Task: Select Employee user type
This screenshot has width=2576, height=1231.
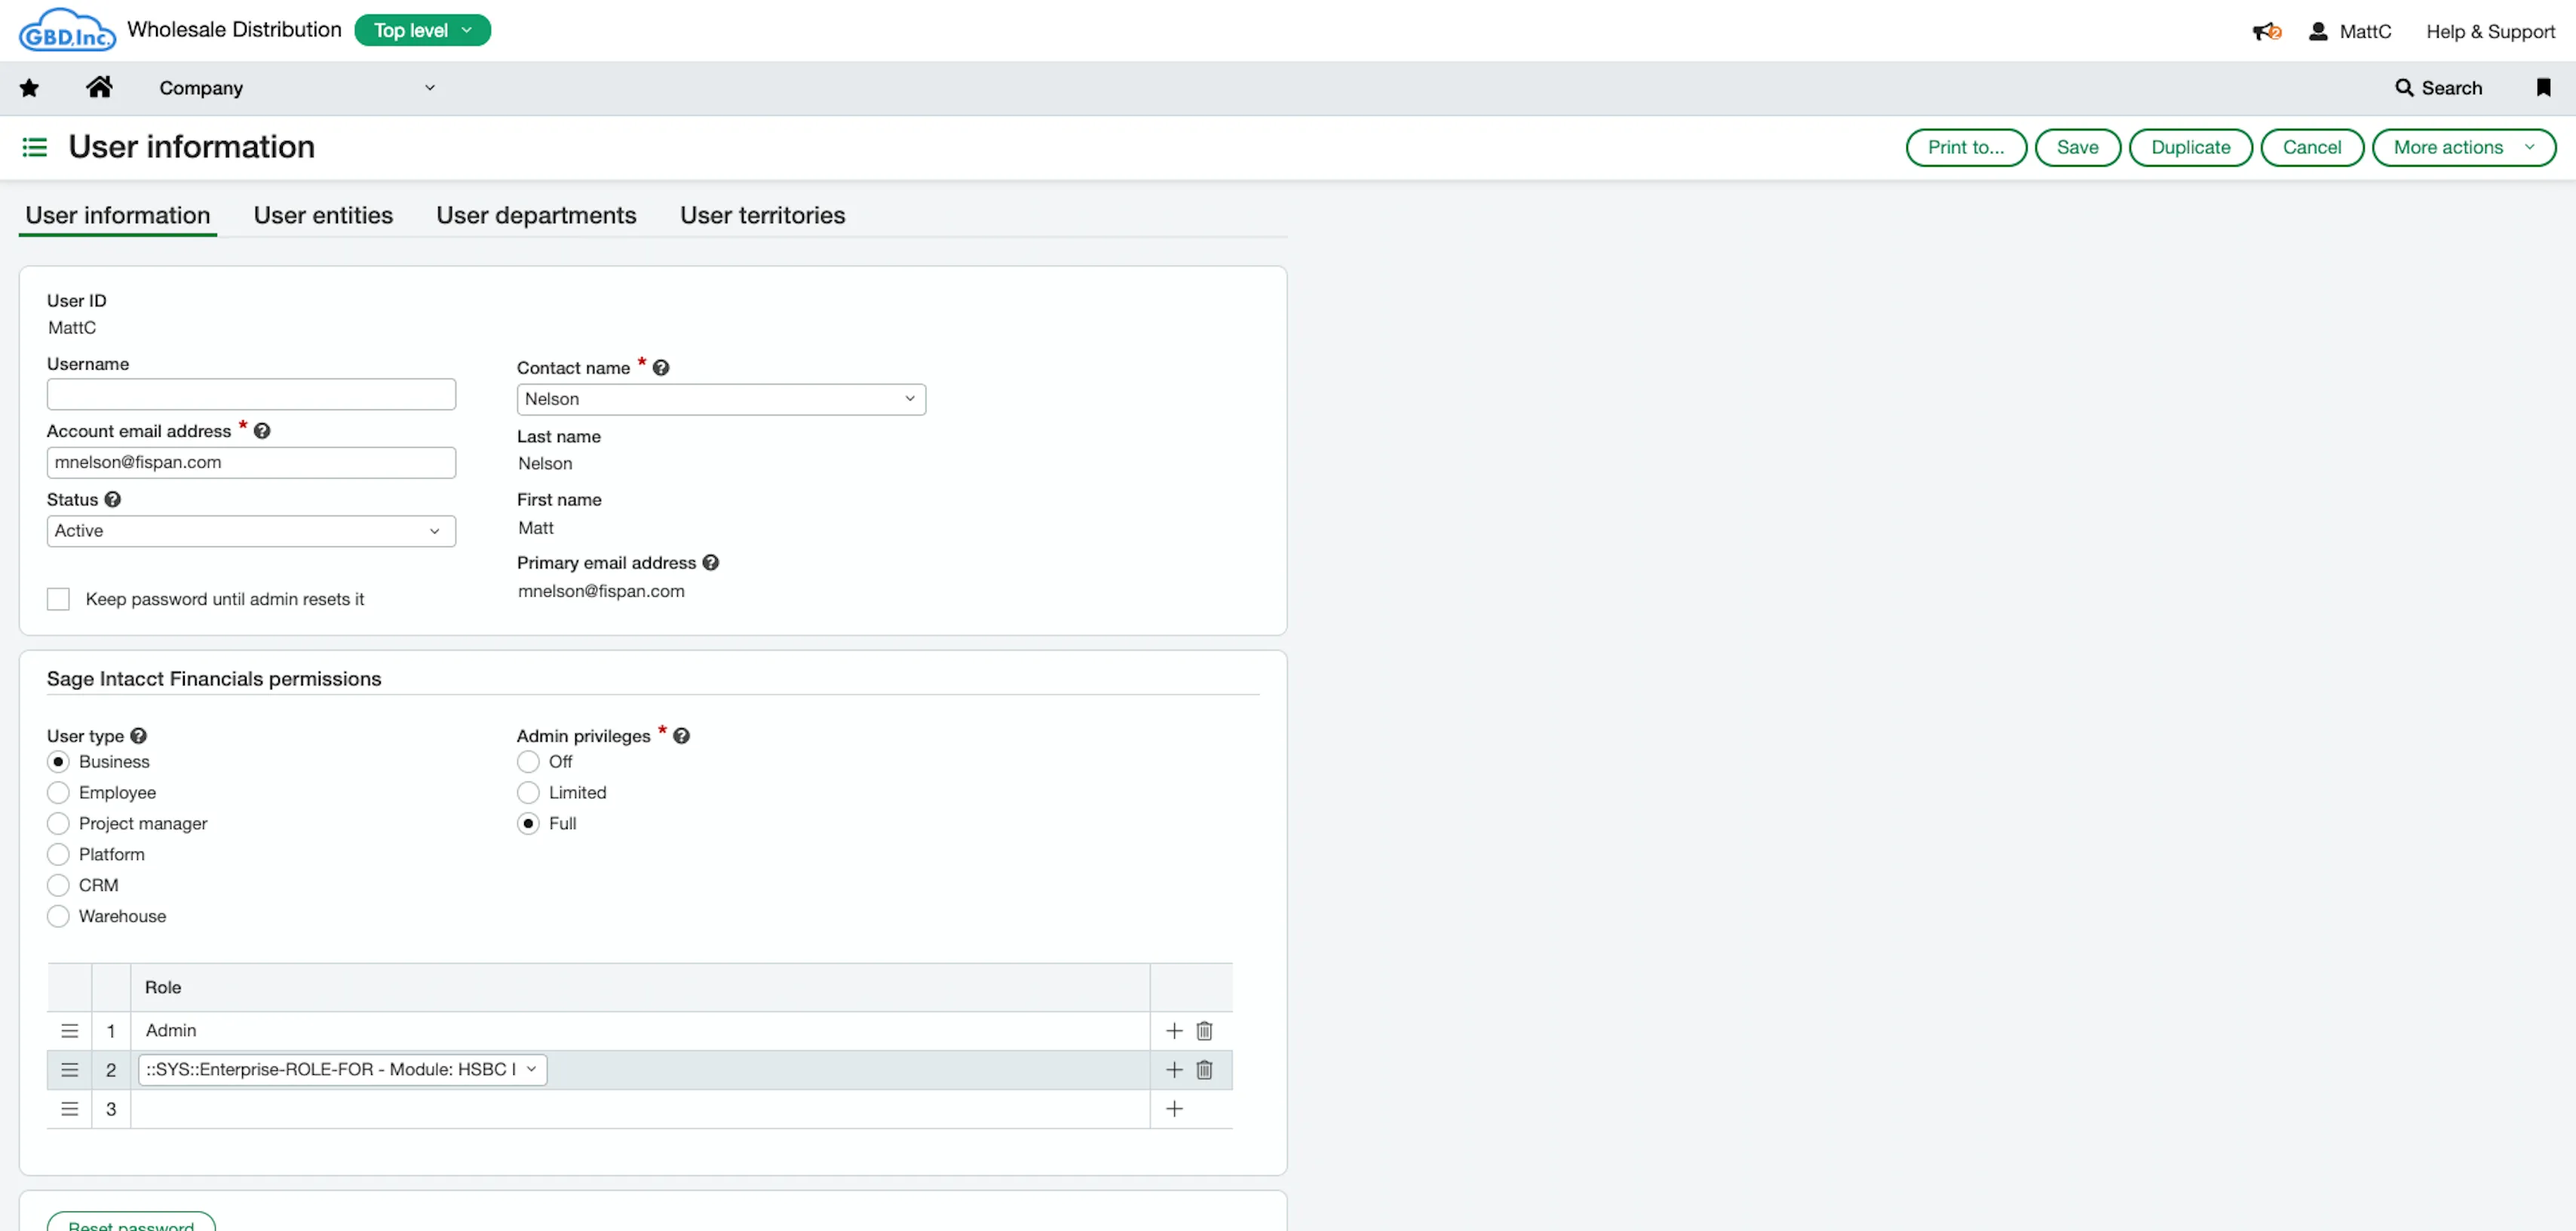Action: click(58, 793)
